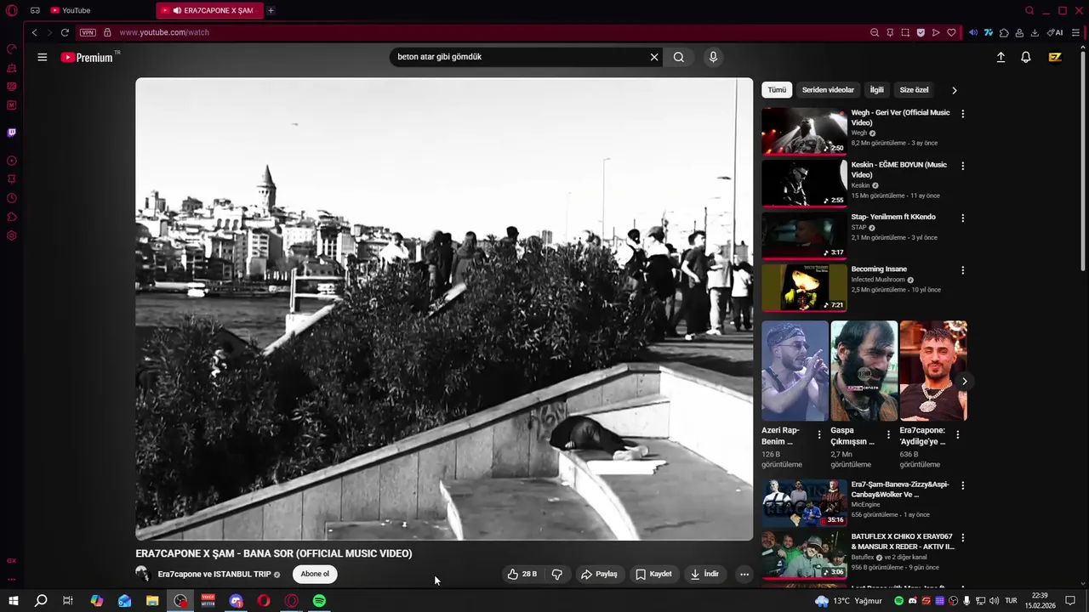Open the Wegh - Geri Ver thumbnail
Screen dimensions: 1089x612
click(x=804, y=131)
